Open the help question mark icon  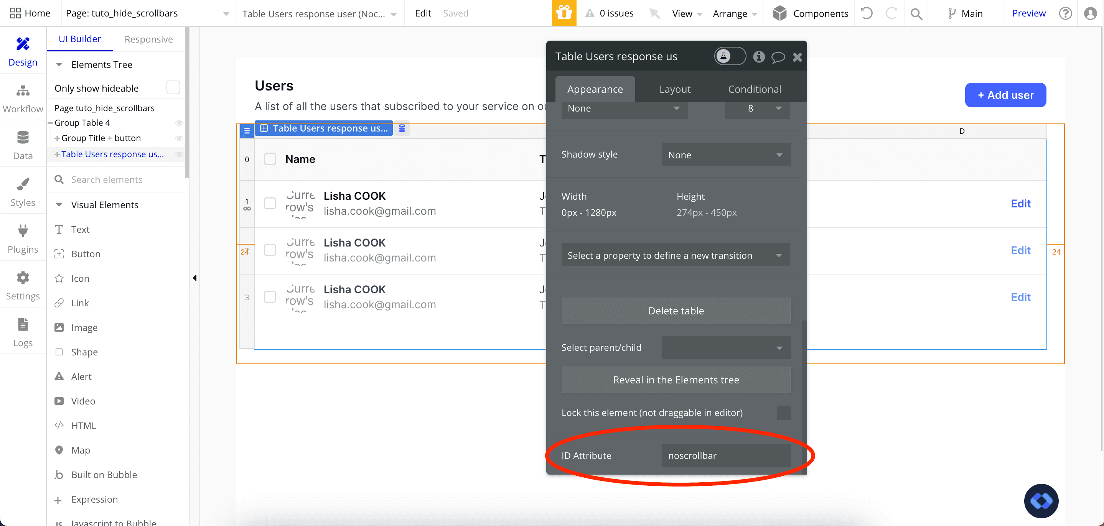click(x=1065, y=13)
